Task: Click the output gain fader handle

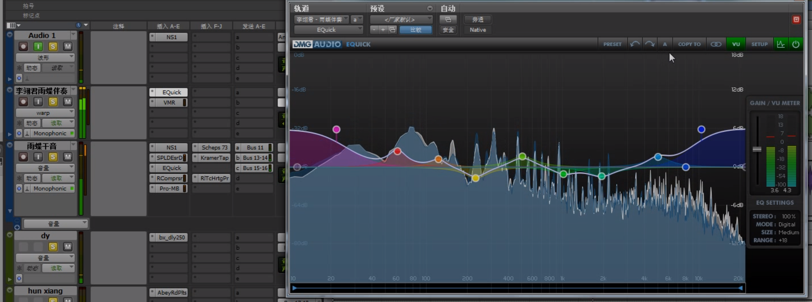Action: point(757,150)
